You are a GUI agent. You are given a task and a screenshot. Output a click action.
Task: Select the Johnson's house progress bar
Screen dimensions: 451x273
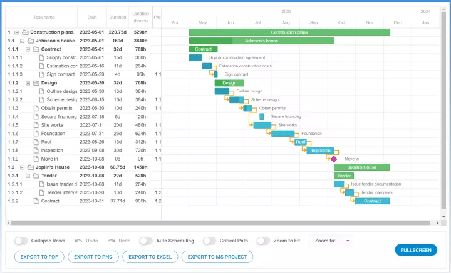261,41
